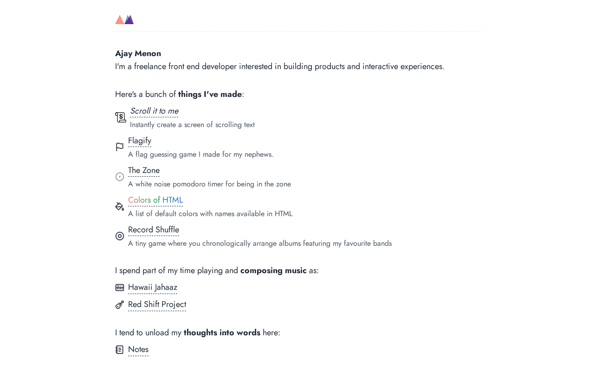
Task: Visit the Red Shift Project link
Action: pos(157,305)
